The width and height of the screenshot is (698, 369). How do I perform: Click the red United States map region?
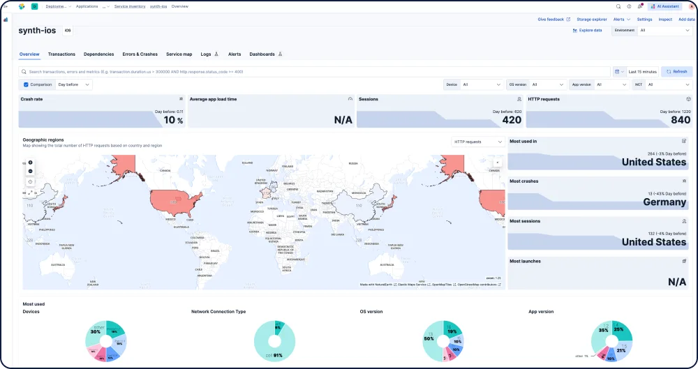click(172, 202)
